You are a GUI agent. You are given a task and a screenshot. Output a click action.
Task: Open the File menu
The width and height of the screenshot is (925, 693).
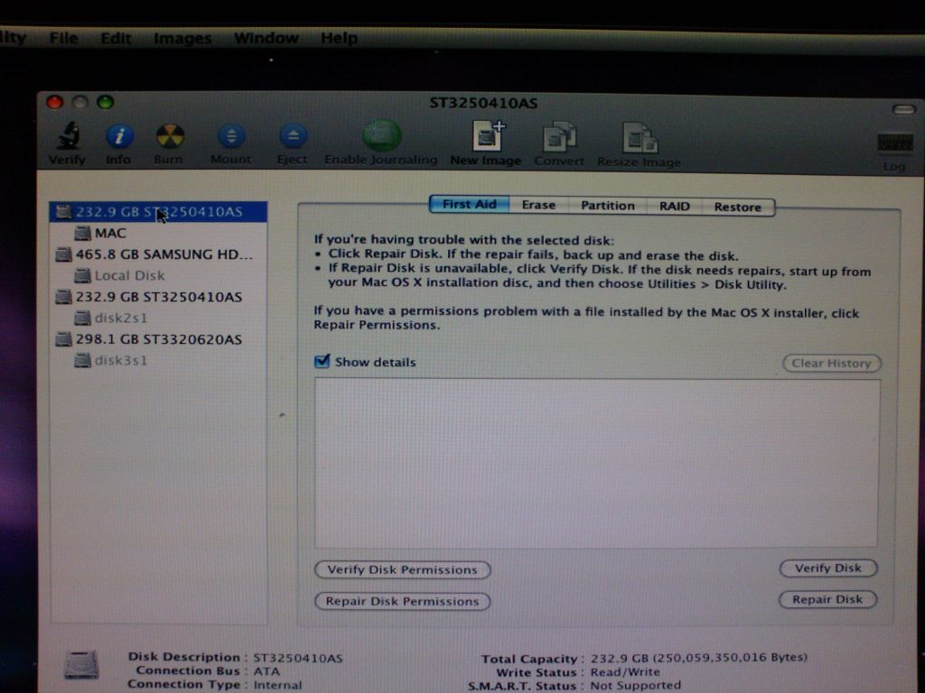coord(64,38)
